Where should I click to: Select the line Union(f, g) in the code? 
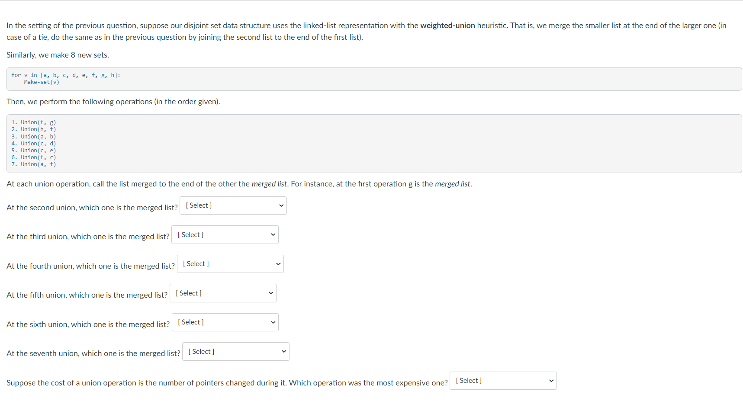click(37, 122)
